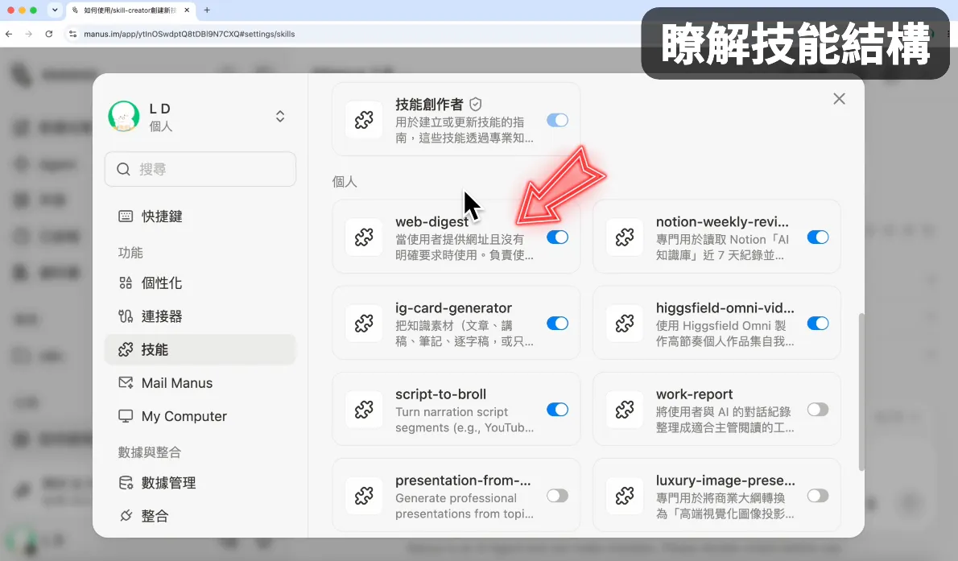Click the script-to-broll puzzle icon
958x561 pixels.
click(x=364, y=410)
